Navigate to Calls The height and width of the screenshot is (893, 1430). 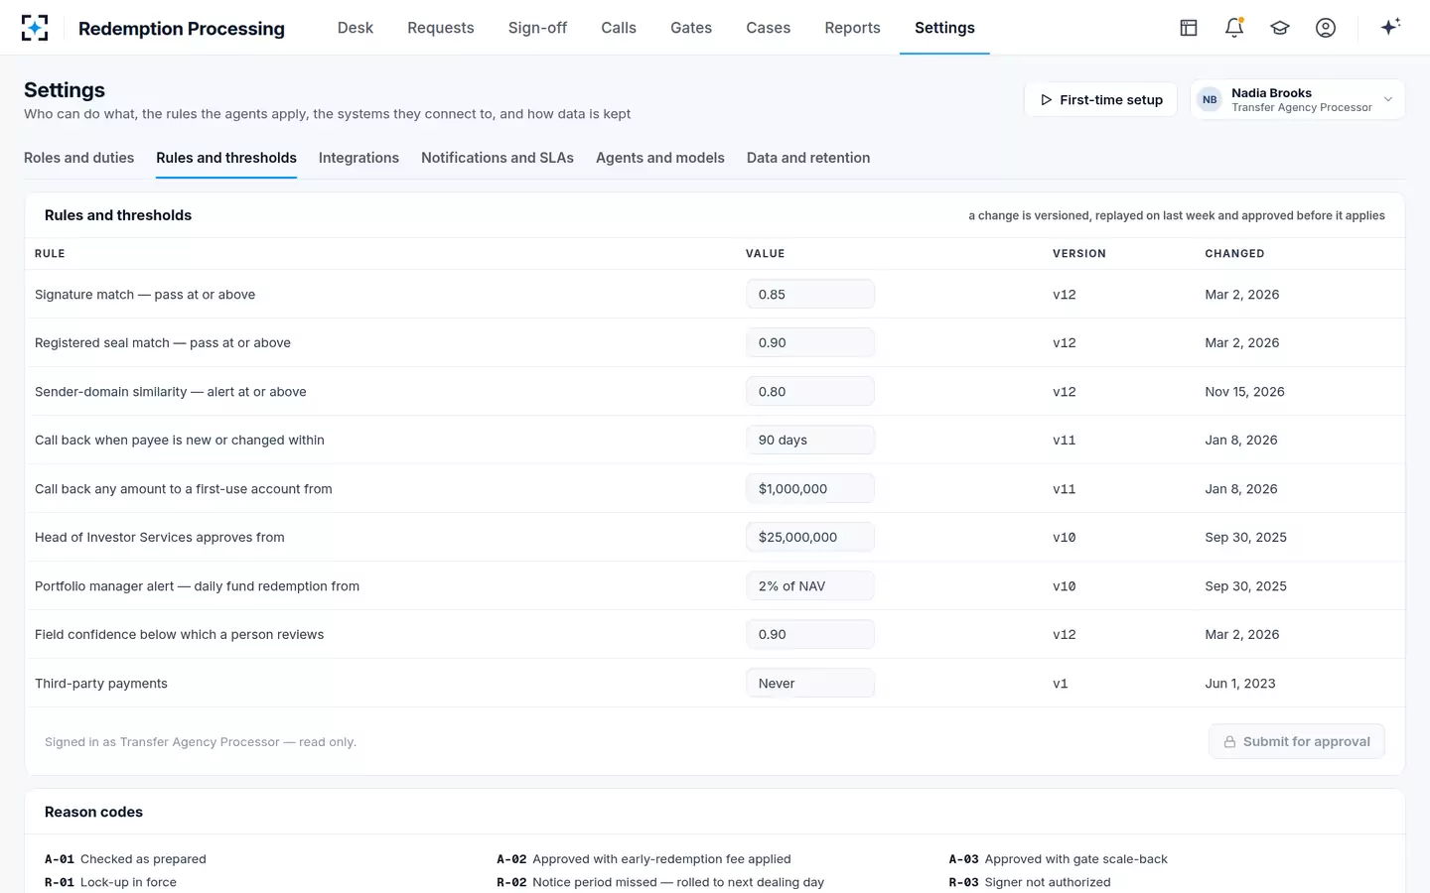(x=619, y=28)
